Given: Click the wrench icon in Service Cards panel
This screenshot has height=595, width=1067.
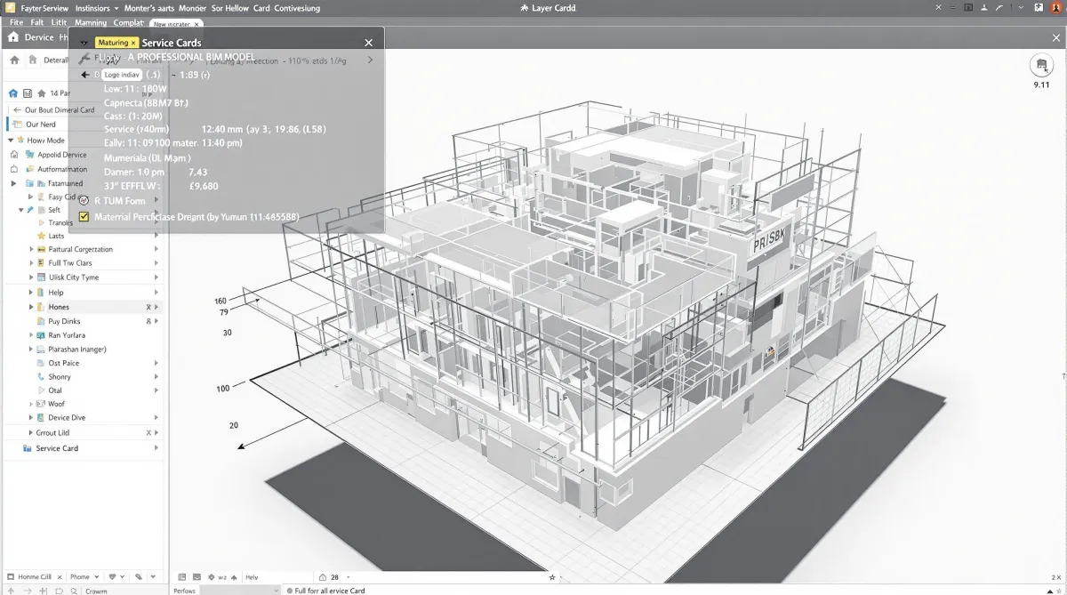Looking at the screenshot, I should click(x=84, y=59).
